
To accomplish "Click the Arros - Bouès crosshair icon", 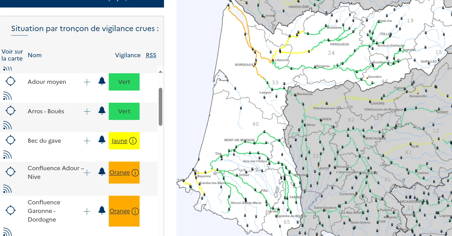I will click(x=11, y=111).
